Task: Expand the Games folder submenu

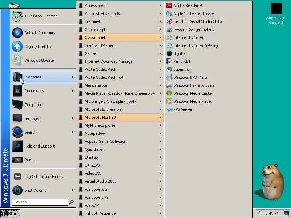Action: point(120,53)
